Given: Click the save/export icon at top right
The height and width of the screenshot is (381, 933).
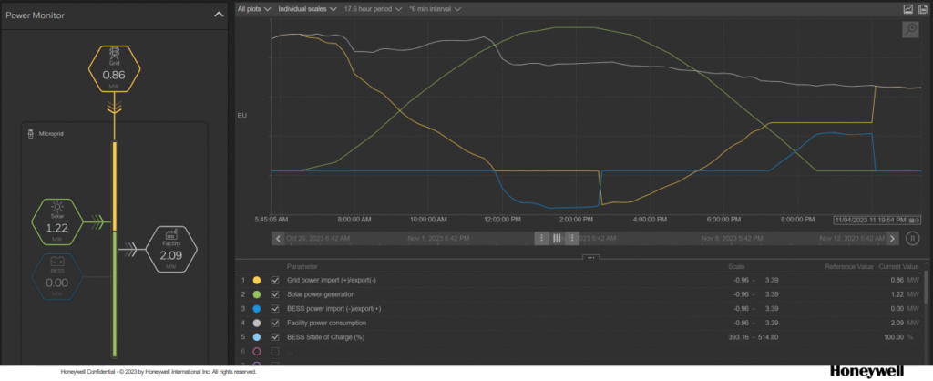Looking at the screenshot, I should click(922, 8).
